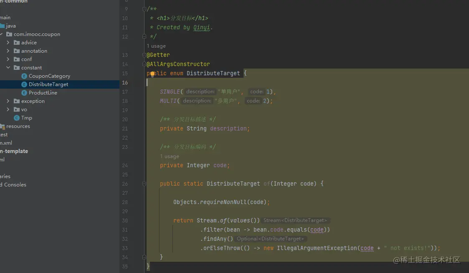
Task: Click the fold marker beside @Getter
Action: (x=144, y=55)
